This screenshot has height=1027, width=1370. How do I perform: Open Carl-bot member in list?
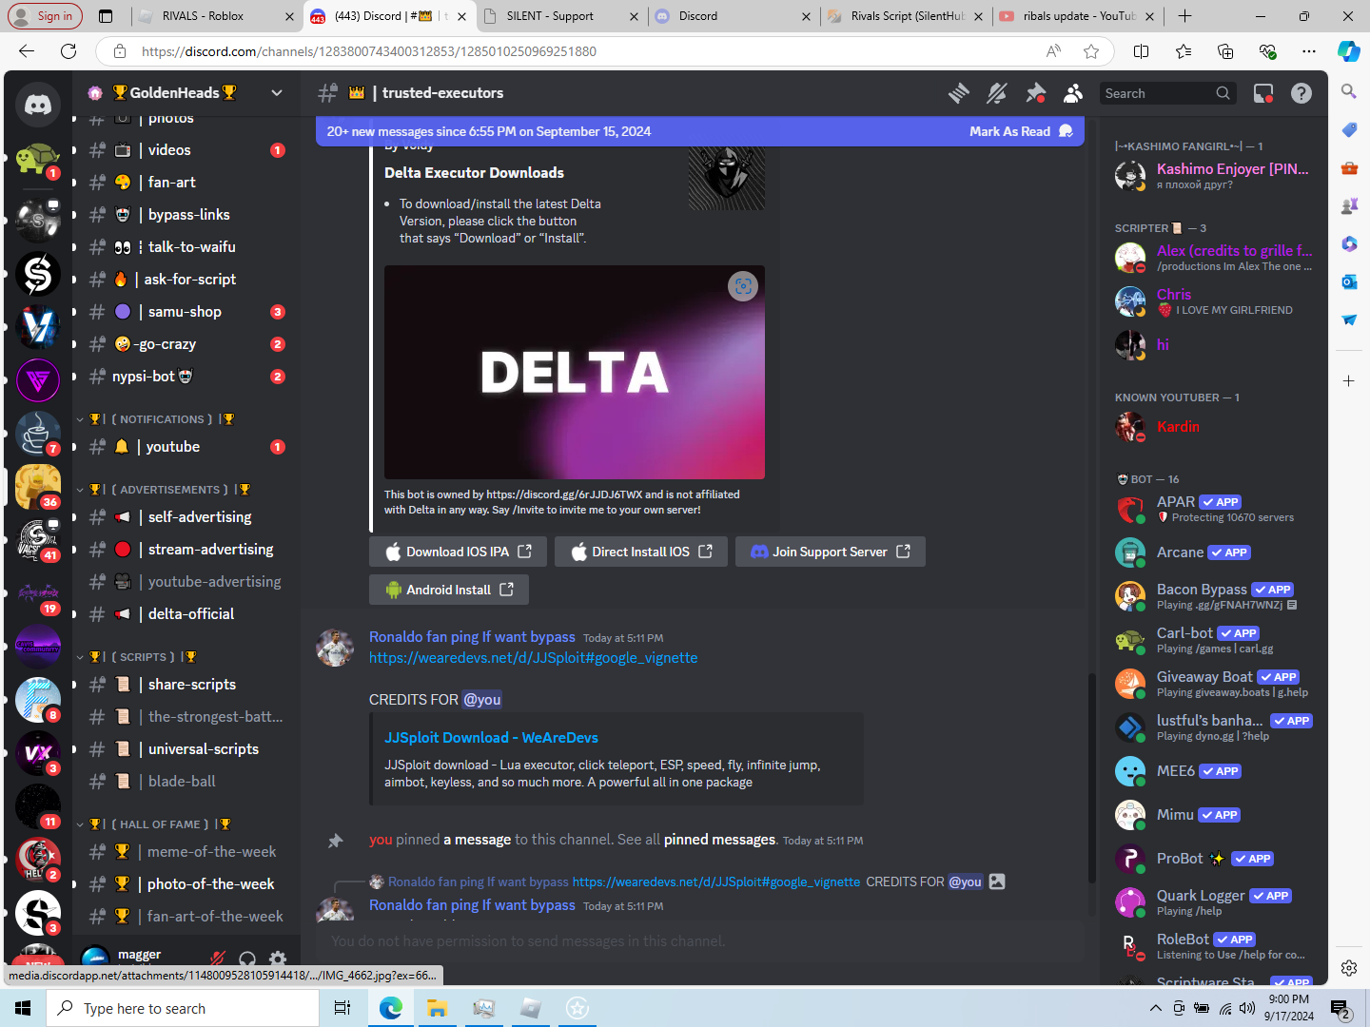coord(1215,641)
